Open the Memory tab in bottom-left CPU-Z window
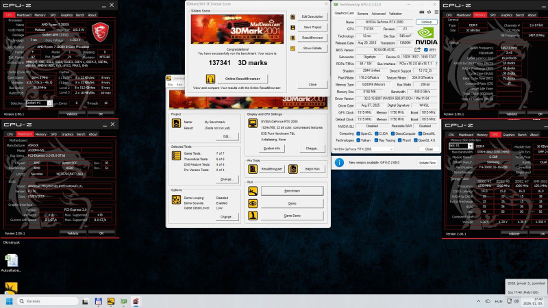 click(x=40, y=134)
